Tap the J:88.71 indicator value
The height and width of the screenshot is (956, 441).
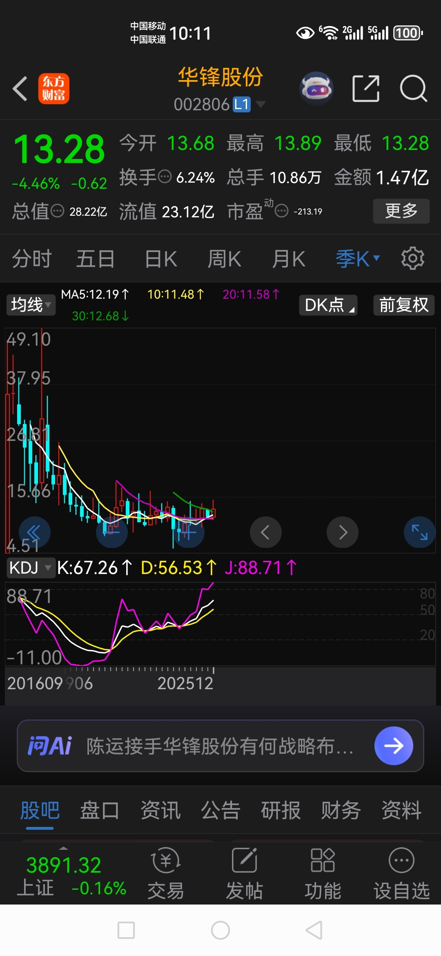(x=261, y=568)
